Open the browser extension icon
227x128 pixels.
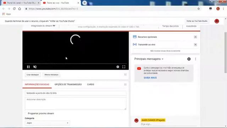(210, 9)
